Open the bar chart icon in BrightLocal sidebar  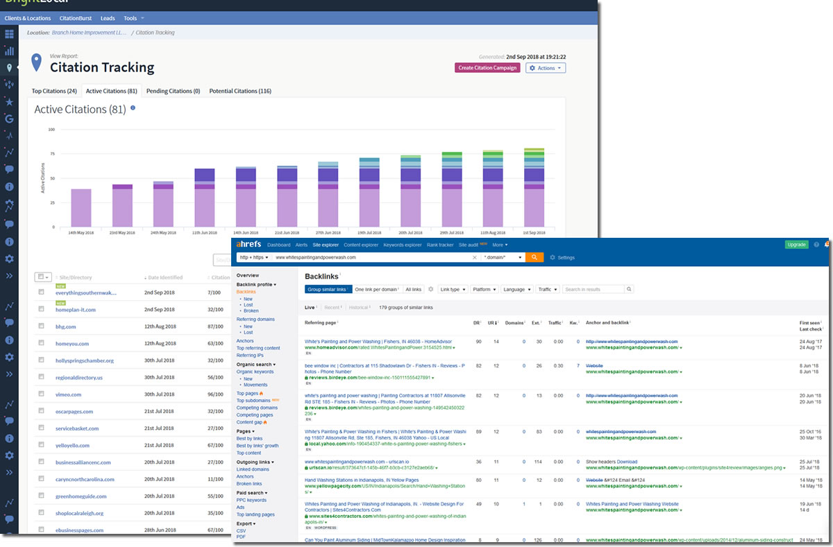(10, 51)
